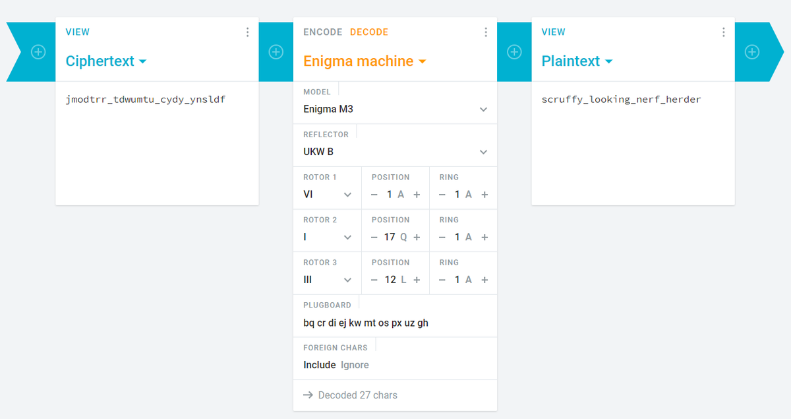Click the arrow icon beside Decoded 27 chars
The width and height of the screenshot is (791, 419).
(308, 395)
